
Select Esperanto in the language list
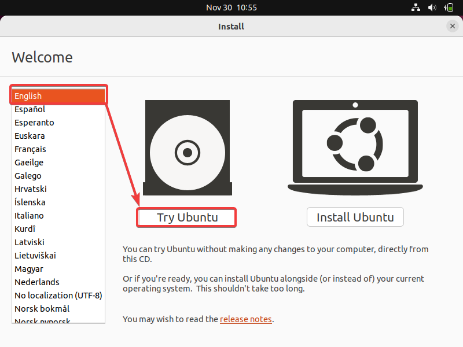[58, 123]
